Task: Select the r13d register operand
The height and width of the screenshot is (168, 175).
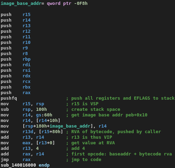Action: point(28,132)
